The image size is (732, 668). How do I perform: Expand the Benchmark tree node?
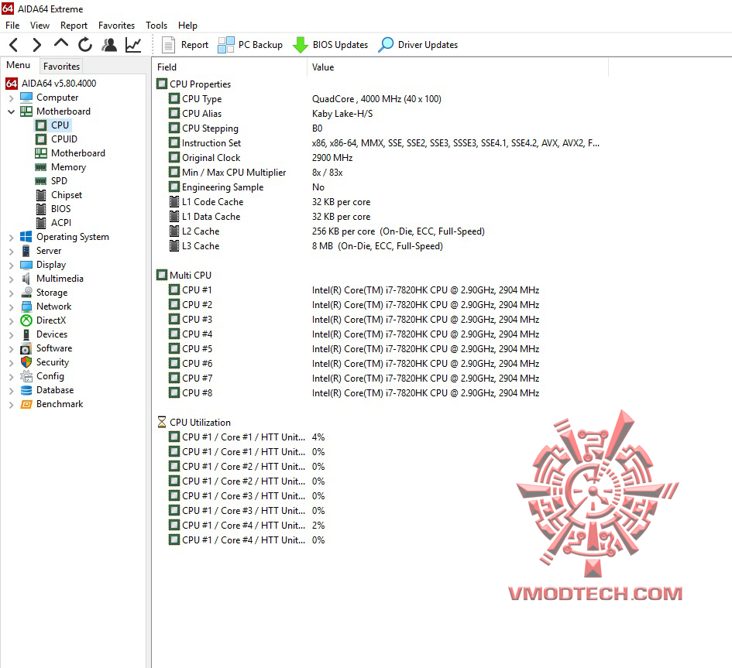(x=11, y=405)
